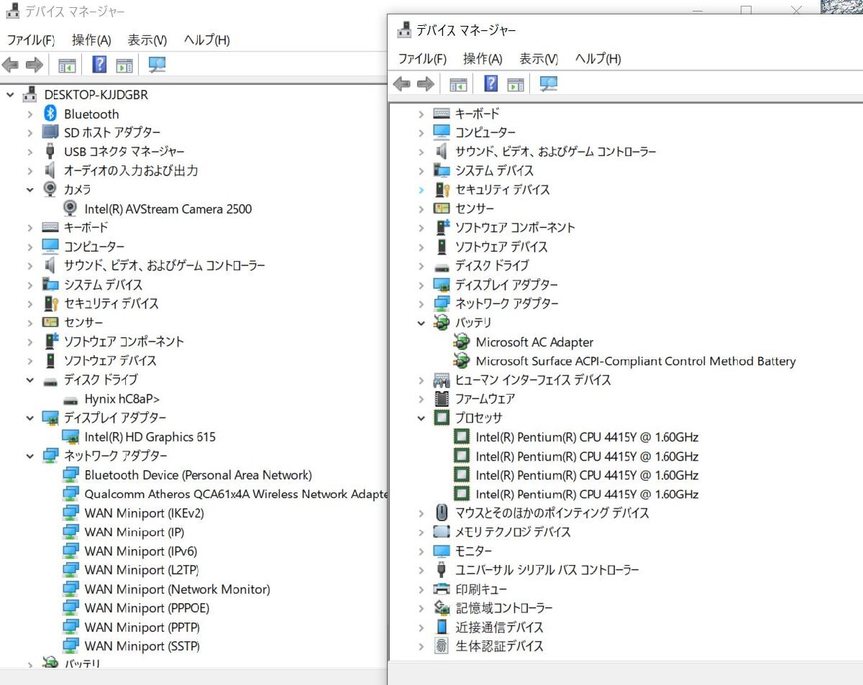This screenshot has width=863, height=685.
Task: Select WAN Miniport (PPPOE)
Action: pyautogui.click(x=147, y=608)
